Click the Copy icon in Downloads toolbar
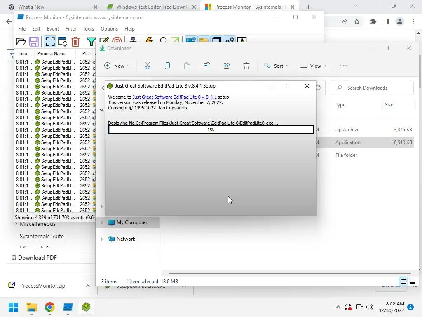 coord(167,66)
